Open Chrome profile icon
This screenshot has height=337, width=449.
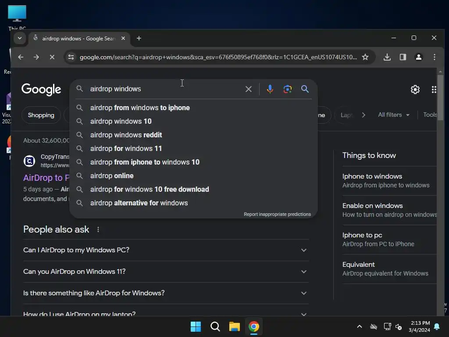click(x=419, y=57)
